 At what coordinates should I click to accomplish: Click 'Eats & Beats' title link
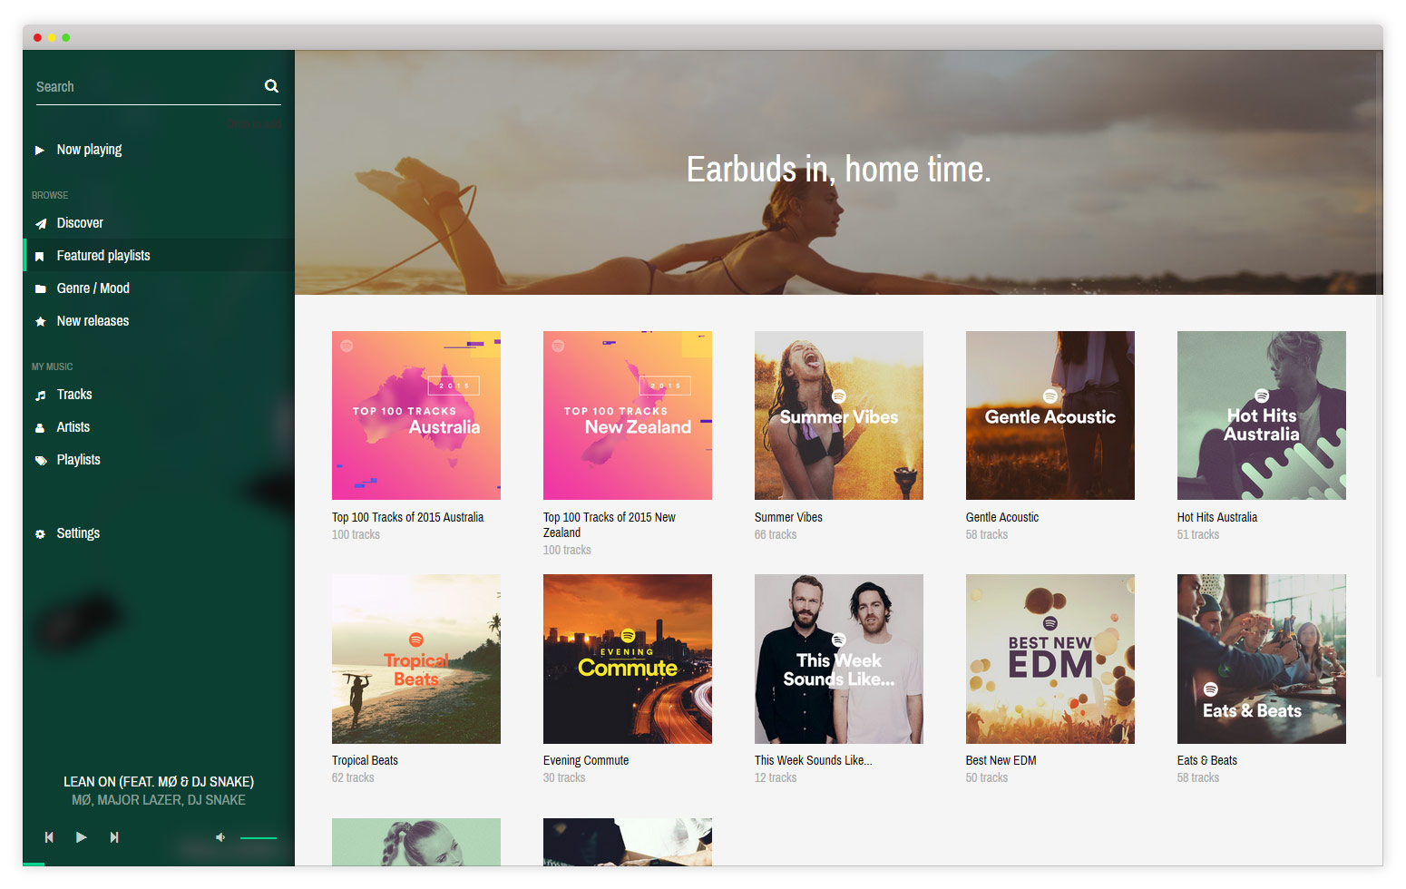[x=1207, y=760]
